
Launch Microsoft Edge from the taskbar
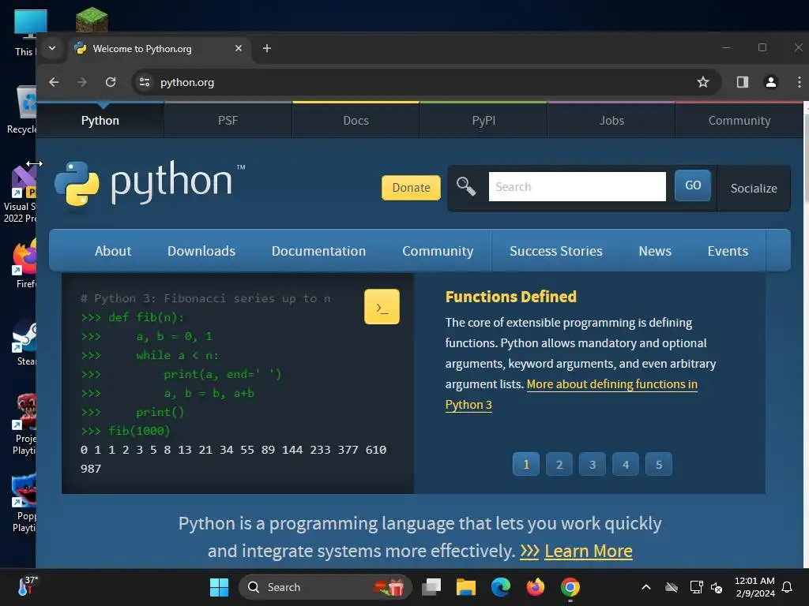click(500, 587)
